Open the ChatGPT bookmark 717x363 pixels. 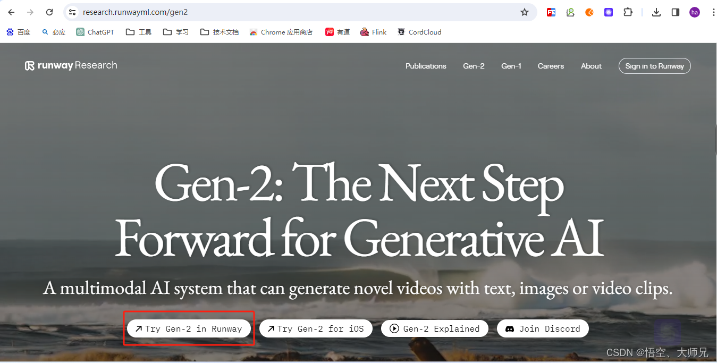95,32
